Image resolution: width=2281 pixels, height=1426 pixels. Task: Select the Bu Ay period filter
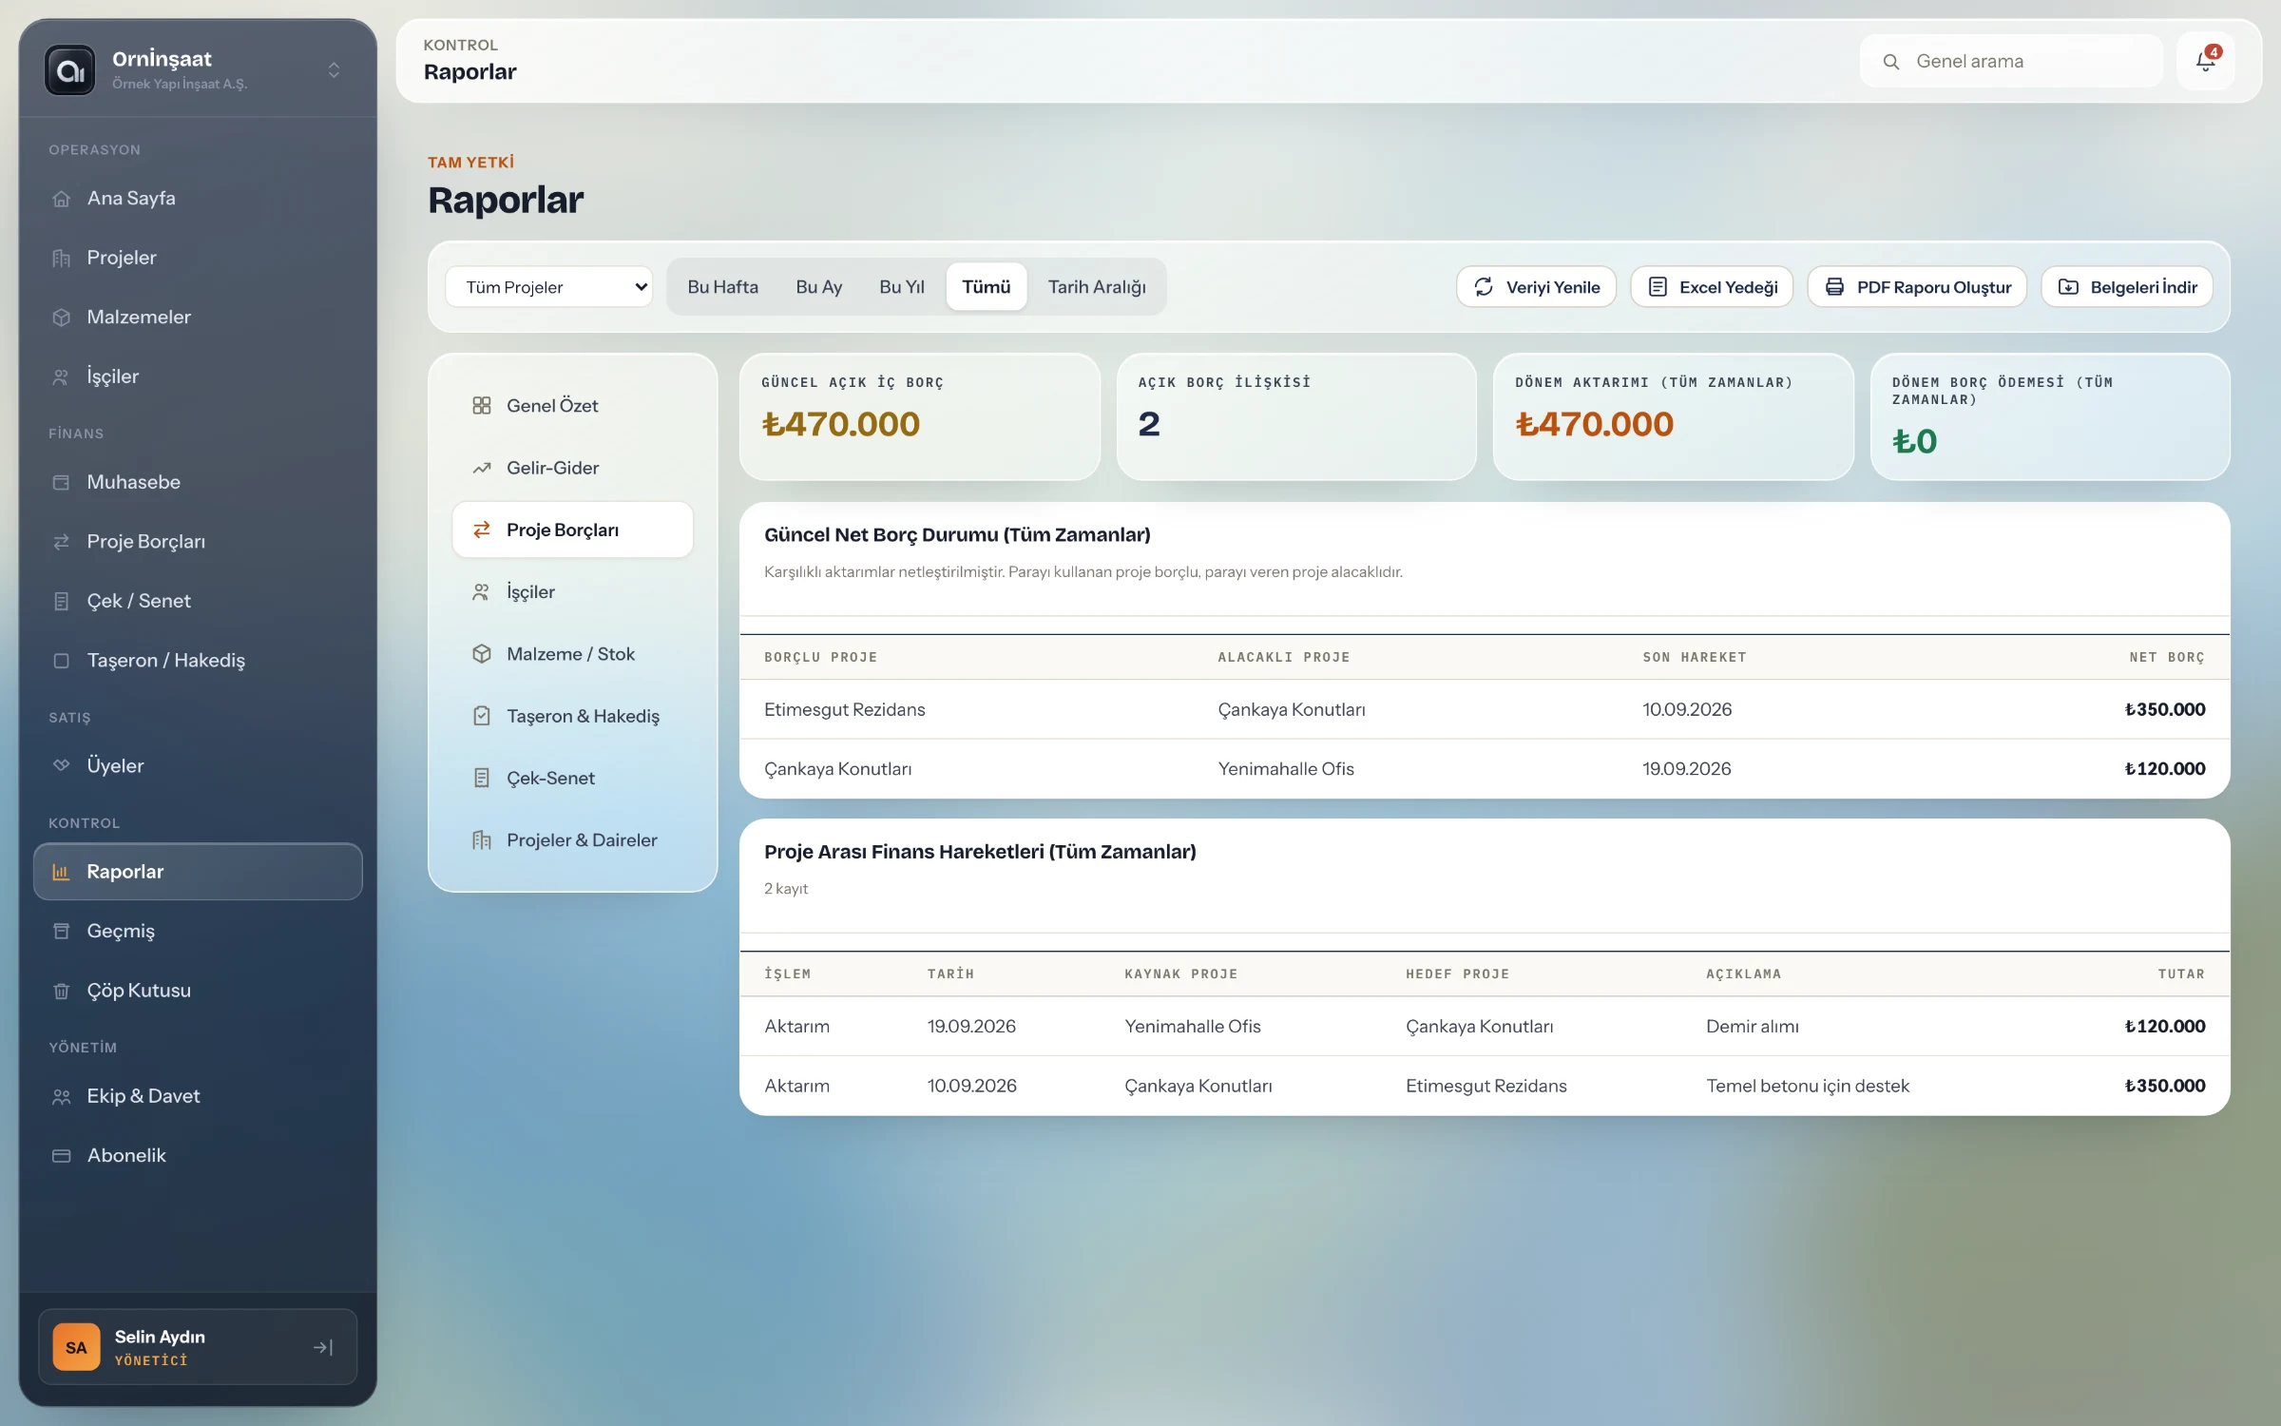point(818,287)
